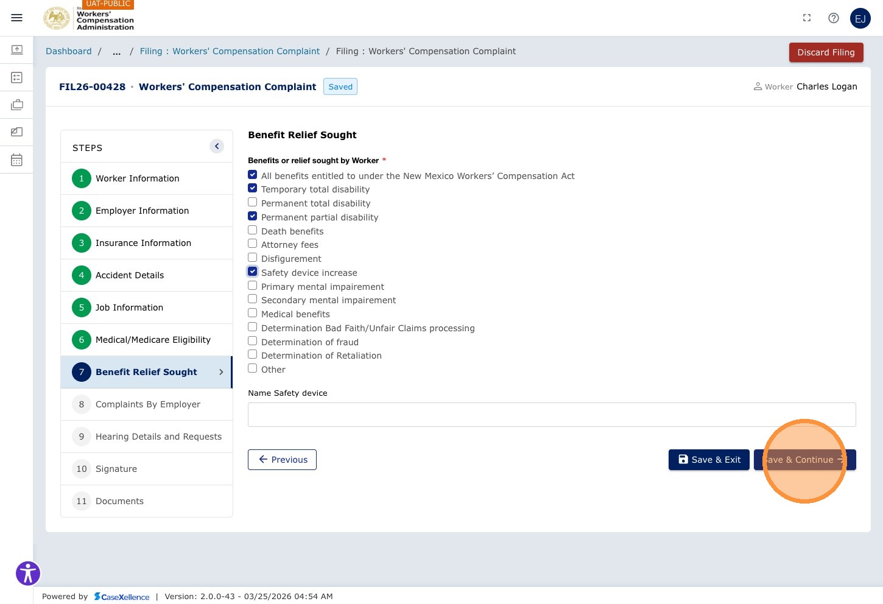Check Disfigurement option
The width and height of the screenshot is (883, 604).
click(253, 258)
